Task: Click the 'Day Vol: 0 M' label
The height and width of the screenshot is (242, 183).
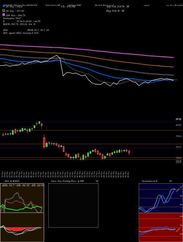Action: (x=115, y=11)
